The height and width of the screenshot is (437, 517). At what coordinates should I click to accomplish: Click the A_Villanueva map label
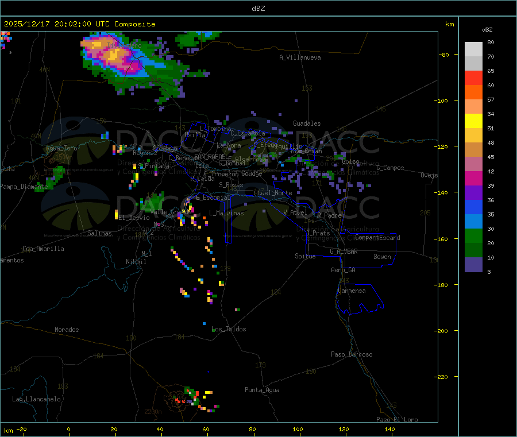[300, 57]
